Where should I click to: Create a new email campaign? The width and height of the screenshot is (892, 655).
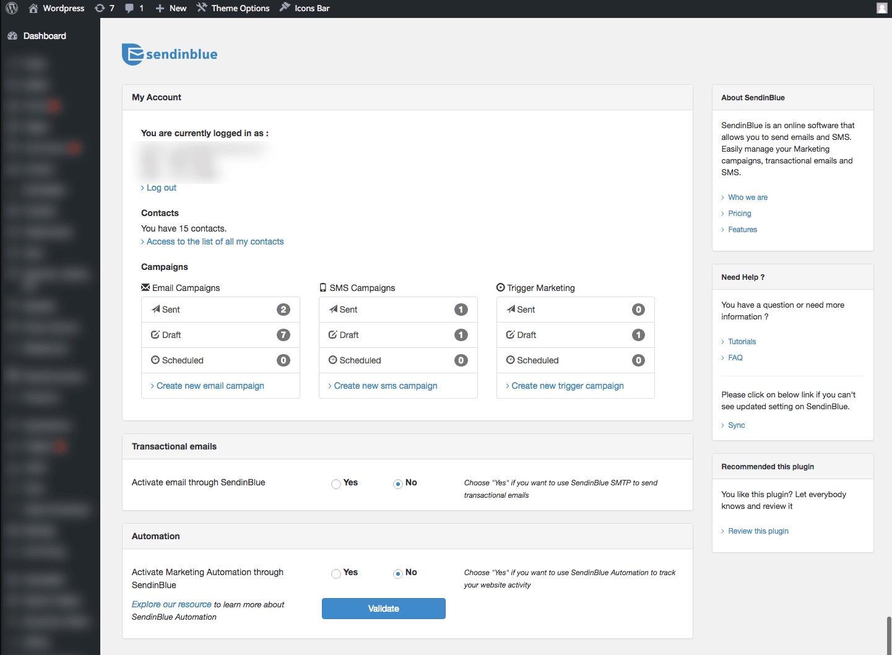tap(210, 386)
